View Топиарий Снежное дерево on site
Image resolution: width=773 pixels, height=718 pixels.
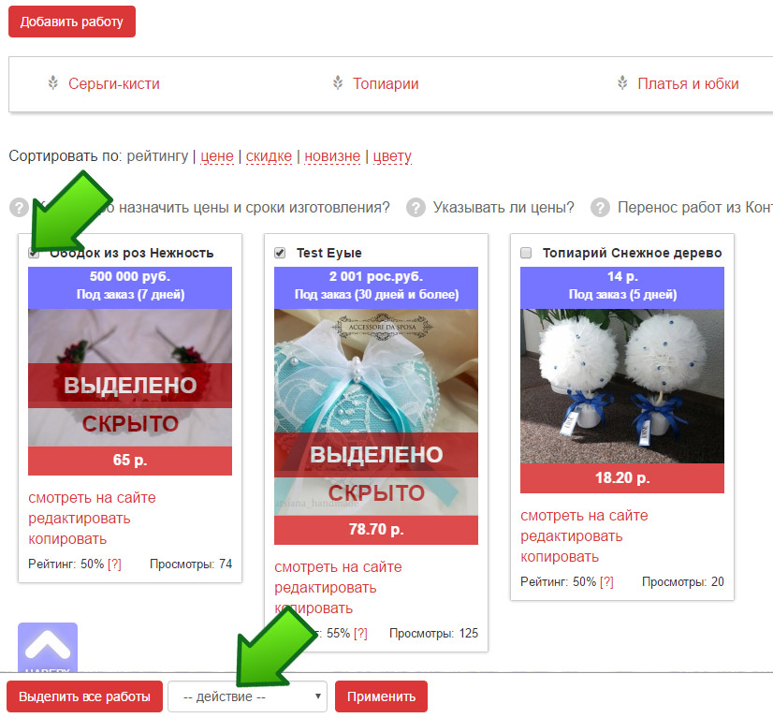[x=584, y=515]
